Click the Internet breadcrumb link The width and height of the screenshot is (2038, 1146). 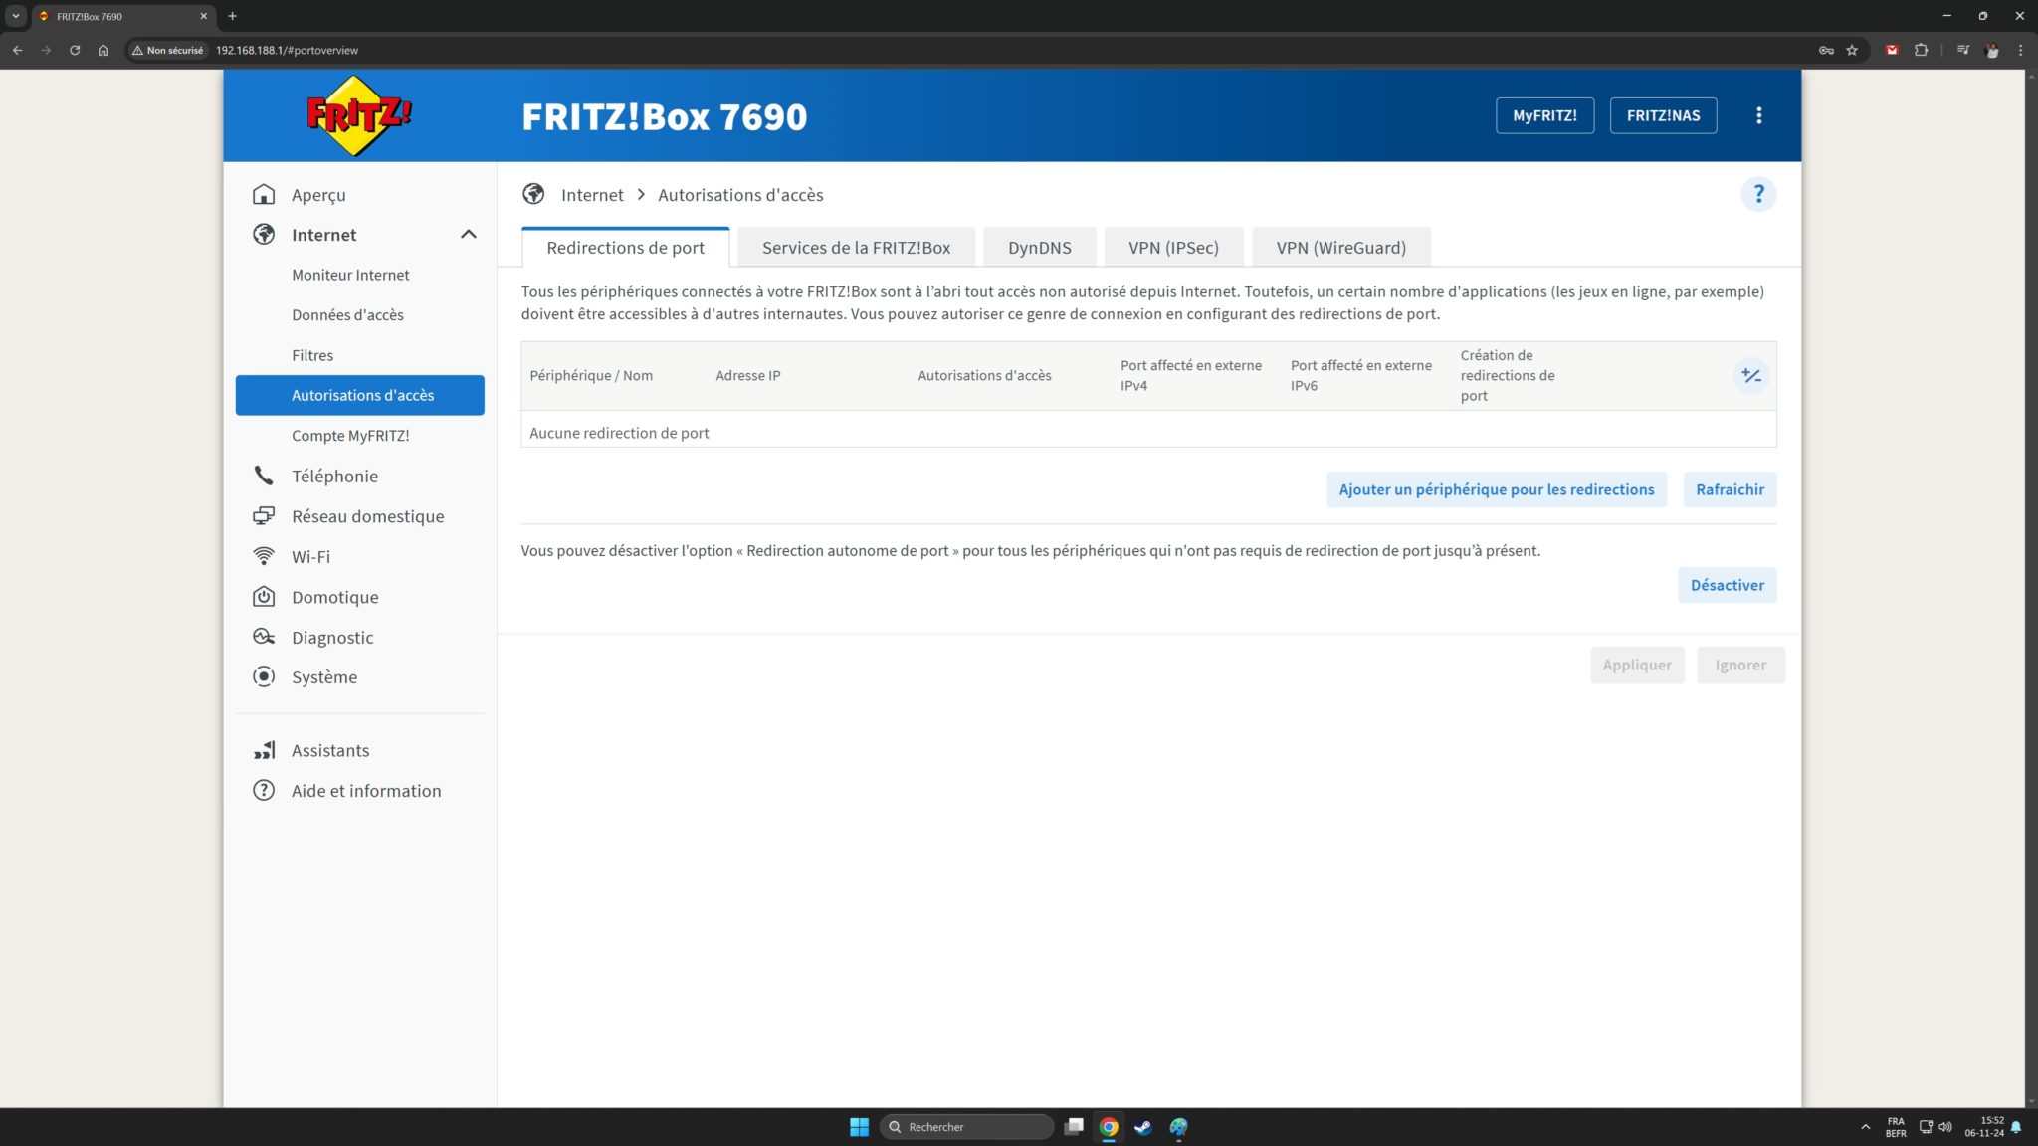tap(592, 195)
